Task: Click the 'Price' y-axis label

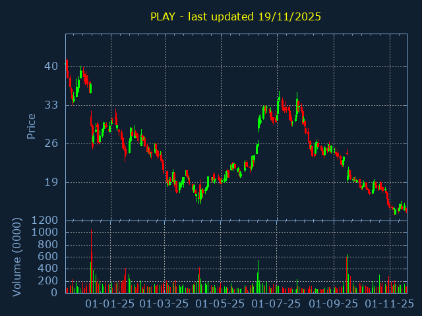Action: point(31,126)
